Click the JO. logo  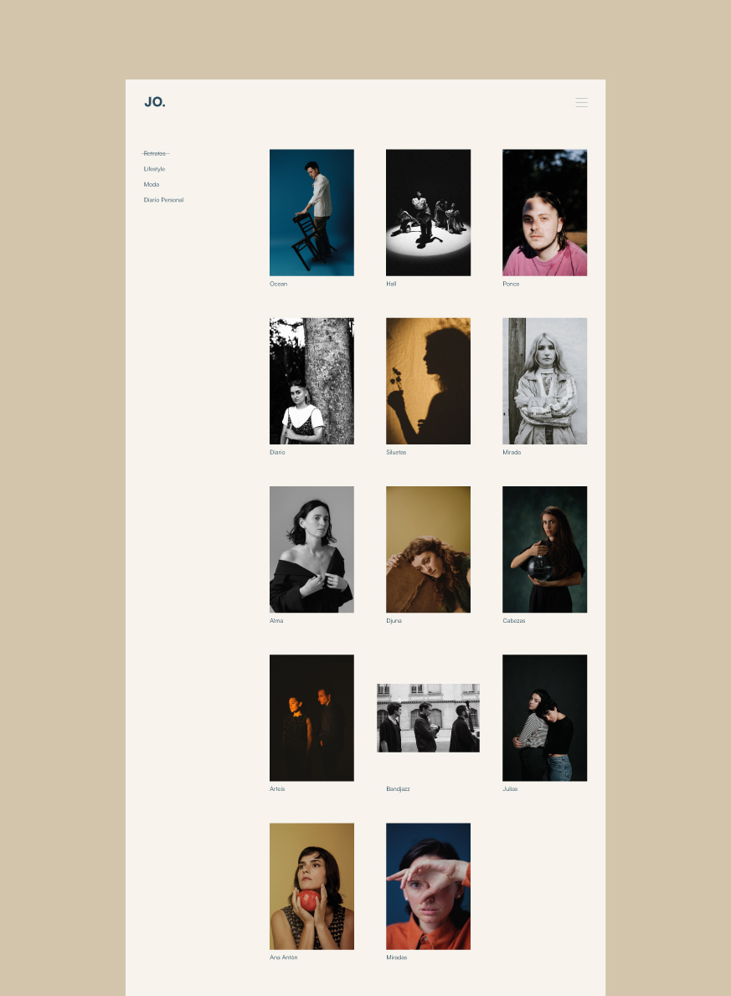pos(154,101)
